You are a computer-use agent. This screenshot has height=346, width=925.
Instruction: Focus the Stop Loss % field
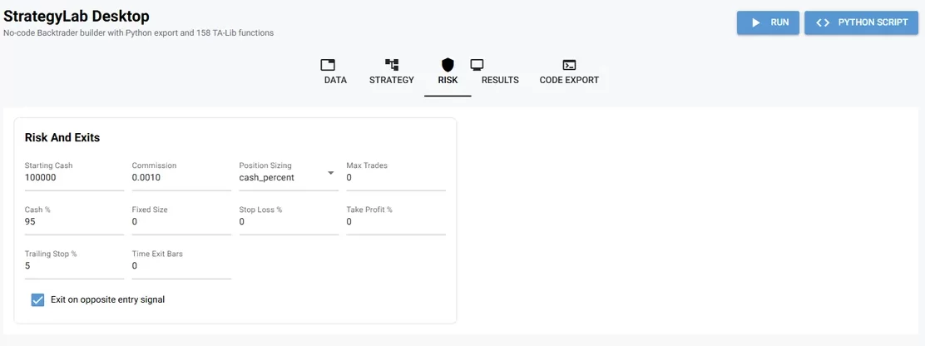click(x=289, y=220)
